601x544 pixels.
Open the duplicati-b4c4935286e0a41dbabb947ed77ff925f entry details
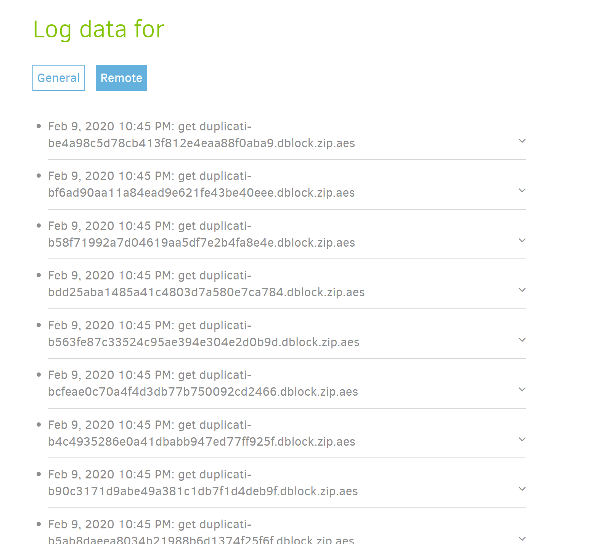[x=522, y=440]
